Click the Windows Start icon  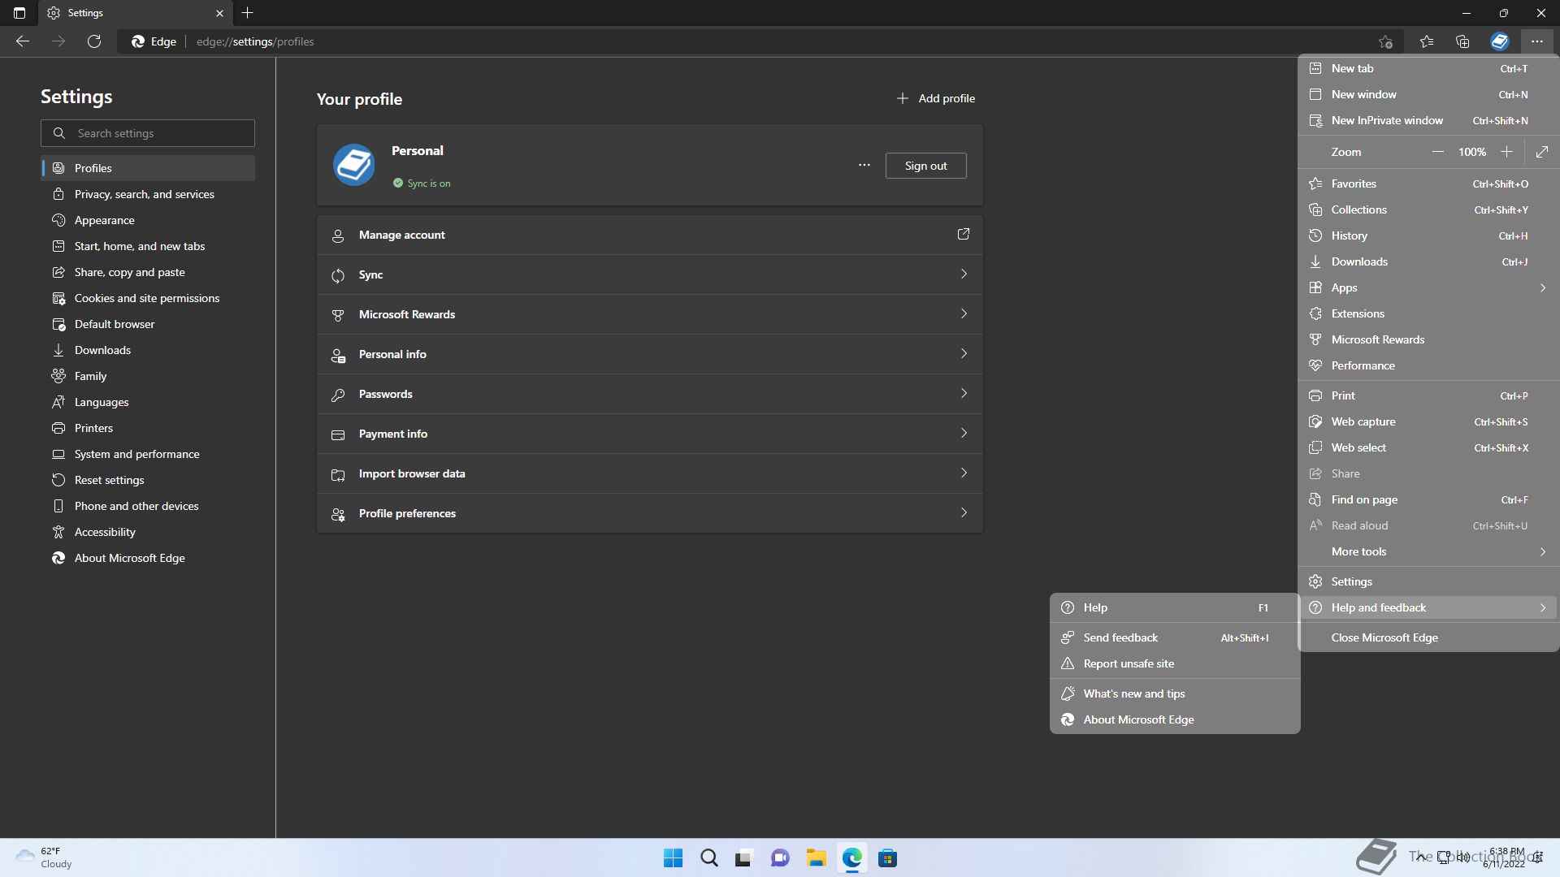(674, 858)
